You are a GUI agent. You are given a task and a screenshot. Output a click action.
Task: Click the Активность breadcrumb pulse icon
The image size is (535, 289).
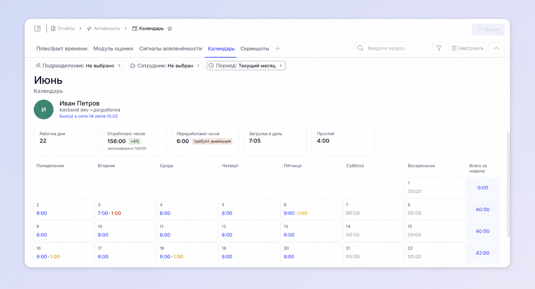tap(89, 29)
